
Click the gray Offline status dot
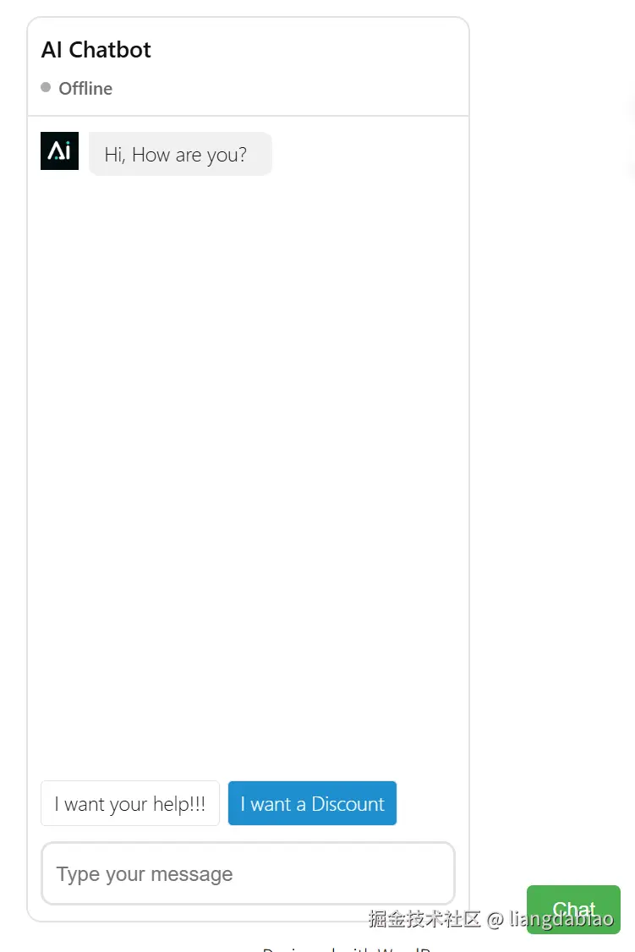[46, 87]
